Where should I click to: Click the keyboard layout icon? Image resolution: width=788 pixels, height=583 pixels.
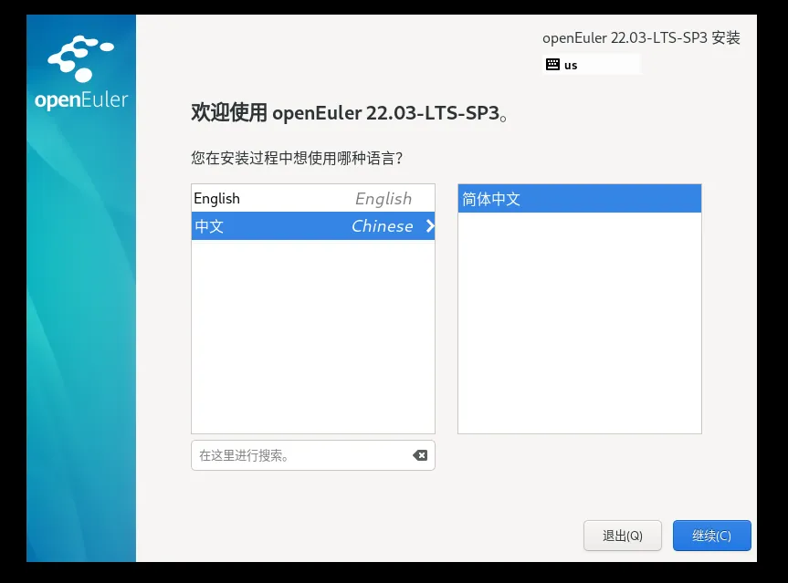(x=552, y=64)
